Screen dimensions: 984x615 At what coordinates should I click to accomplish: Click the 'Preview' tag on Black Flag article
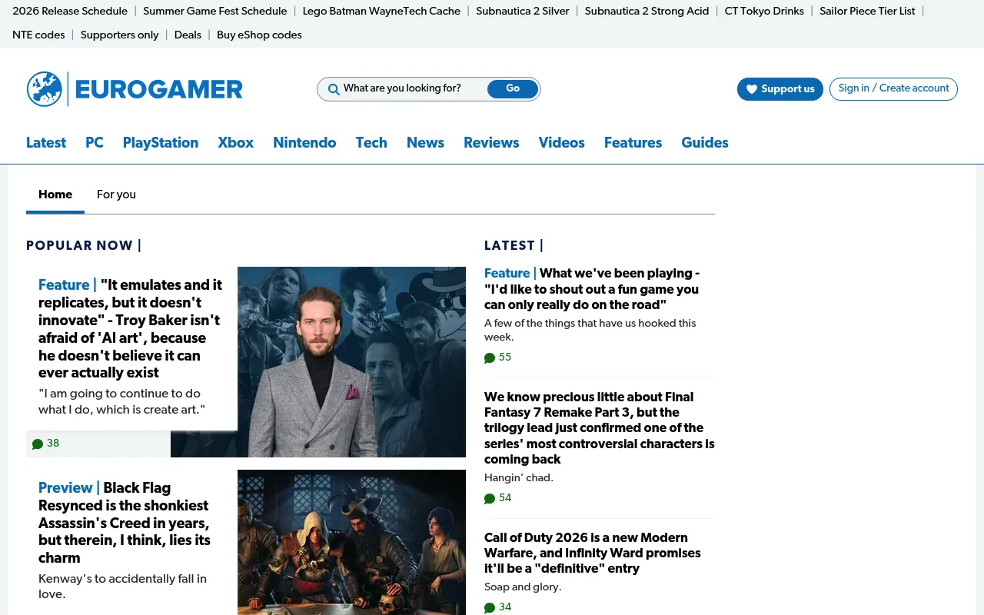coord(65,488)
